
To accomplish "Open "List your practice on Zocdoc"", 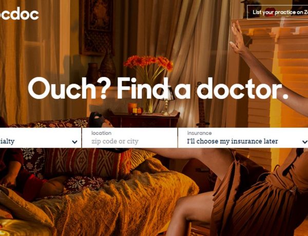I will (277, 12).
